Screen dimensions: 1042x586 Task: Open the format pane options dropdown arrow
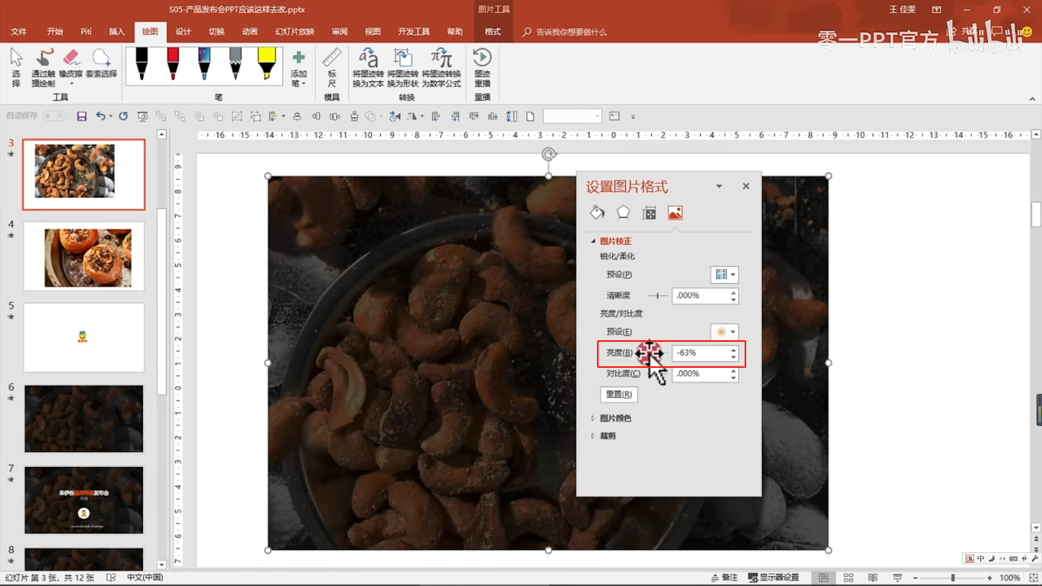tap(719, 186)
